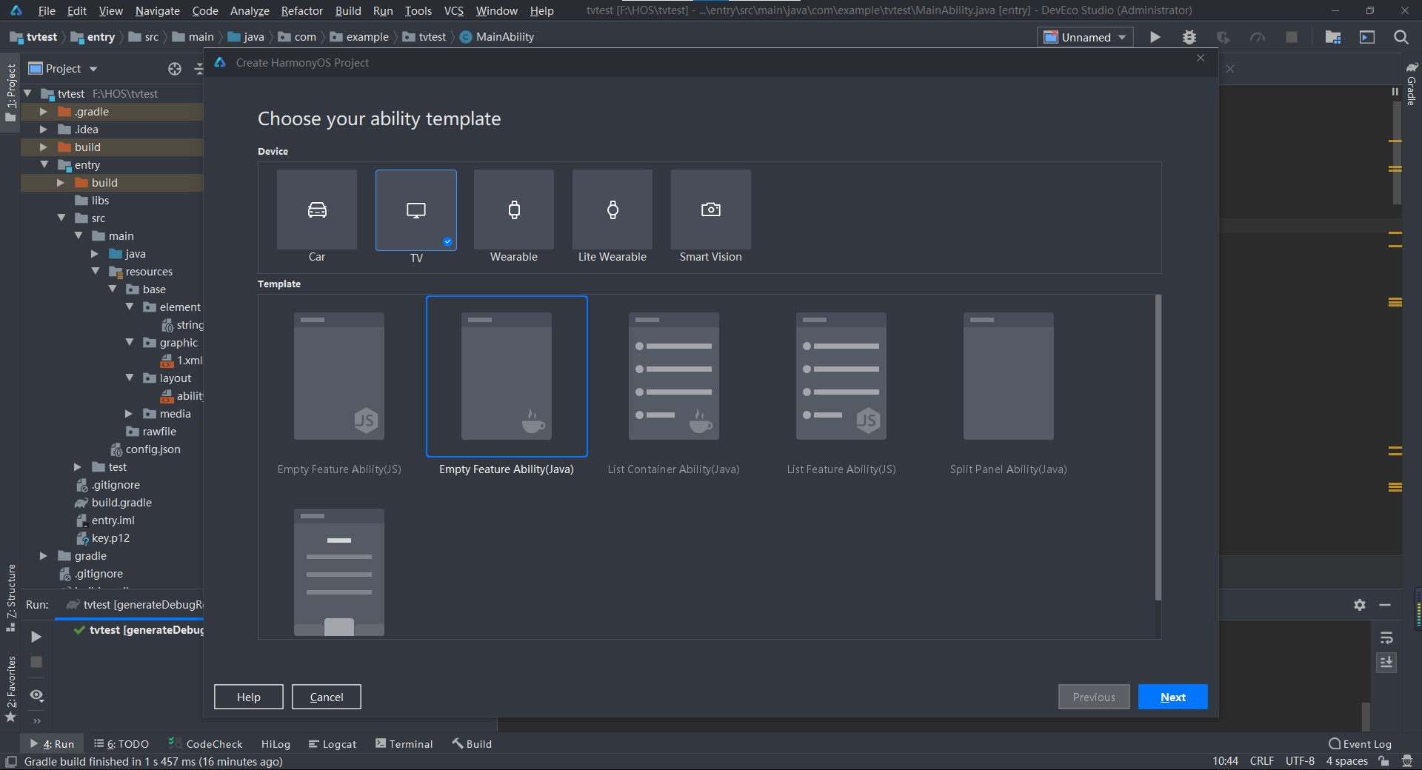
Task: Expand the media folder
Action: tap(129, 413)
